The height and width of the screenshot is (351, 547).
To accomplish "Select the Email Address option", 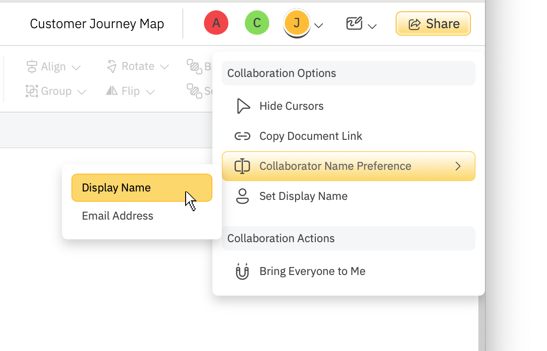I will pos(117,215).
